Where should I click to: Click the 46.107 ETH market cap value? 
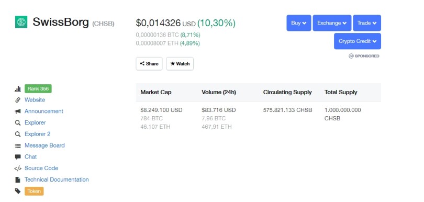click(155, 127)
